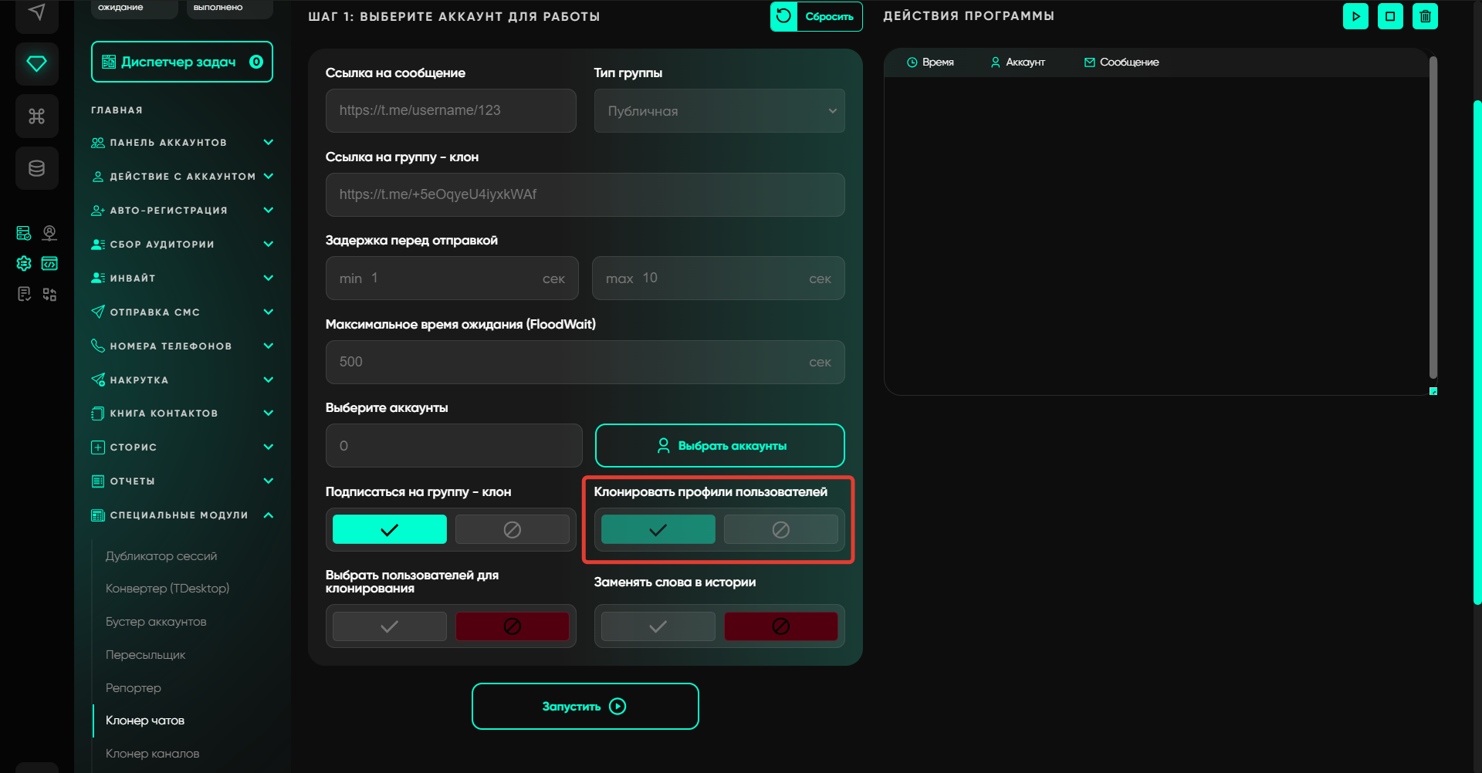Click the command symbol icon in sidebar
This screenshot has height=773, width=1482.
(36, 116)
